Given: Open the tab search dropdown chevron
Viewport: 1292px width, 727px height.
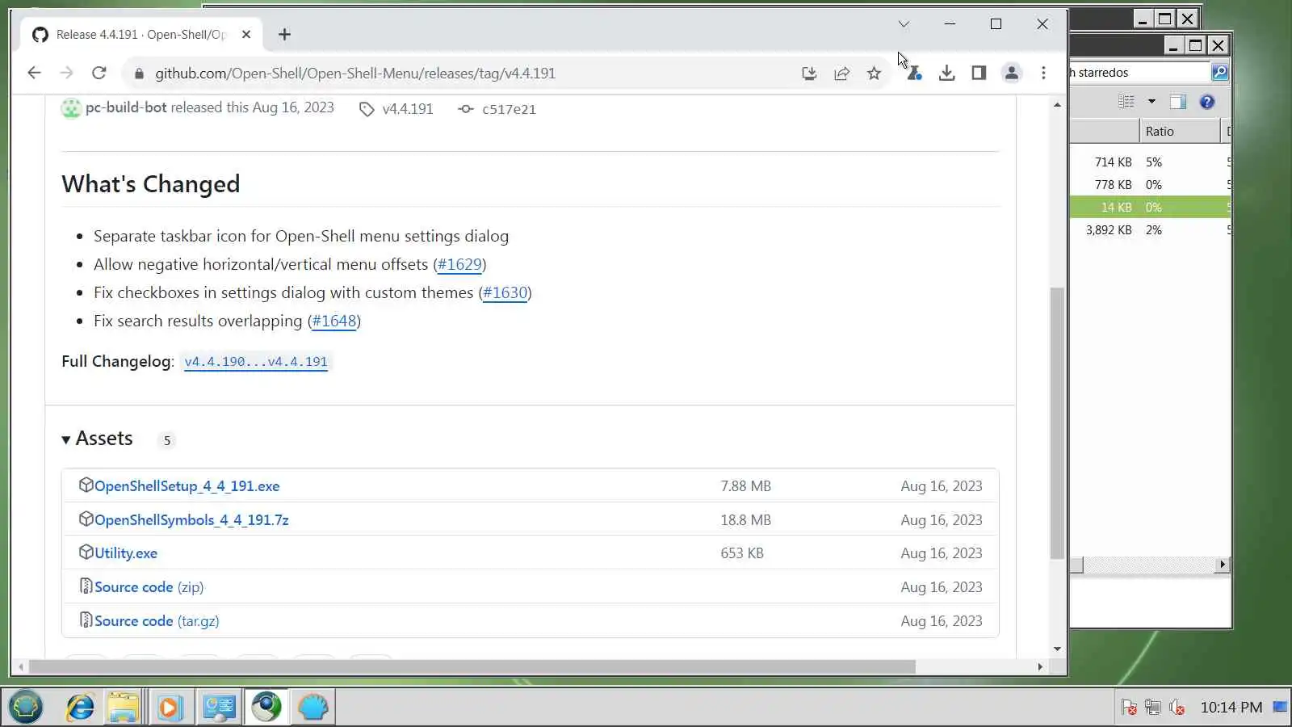Looking at the screenshot, I should 904,24.
